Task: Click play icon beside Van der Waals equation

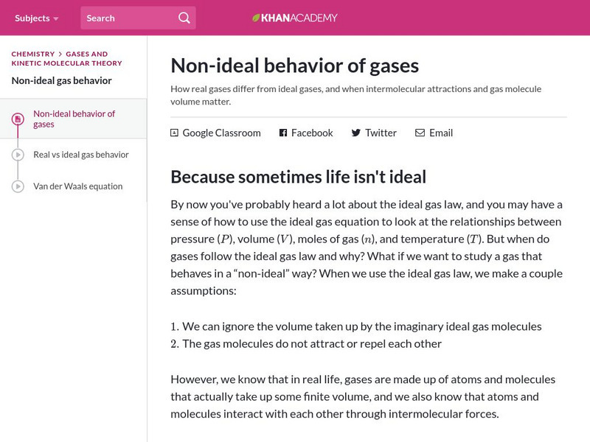Action: coord(18,186)
